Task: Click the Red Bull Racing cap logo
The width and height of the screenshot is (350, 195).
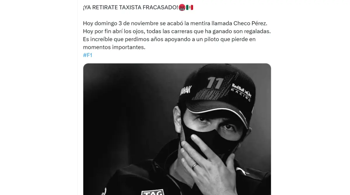Action: point(242,91)
